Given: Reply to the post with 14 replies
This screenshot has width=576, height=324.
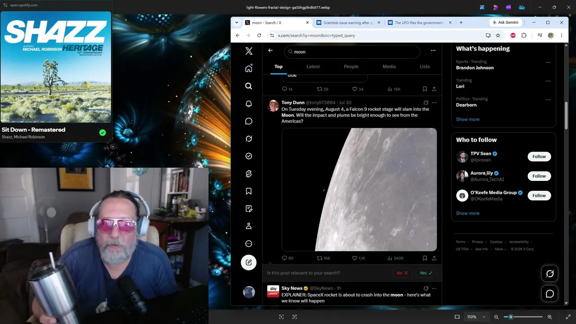Looking at the screenshot, I should (x=287, y=89).
